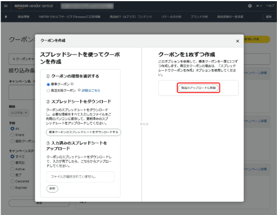Click the yellow create button behind dialog
This screenshot has height=215, width=277.
point(257,39)
